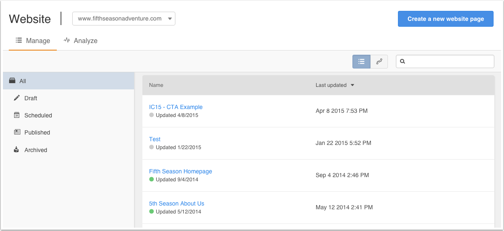Toggle sort arrow next to Last updated
This screenshot has height=231, width=504.
point(352,85)
